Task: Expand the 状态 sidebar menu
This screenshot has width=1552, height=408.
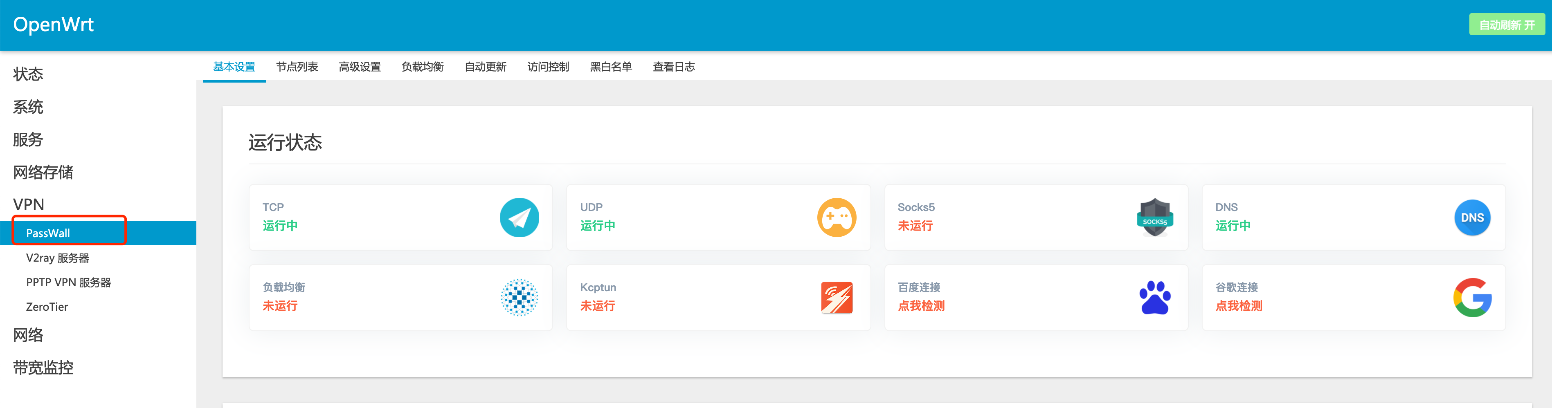Action: tap(28, 74)
